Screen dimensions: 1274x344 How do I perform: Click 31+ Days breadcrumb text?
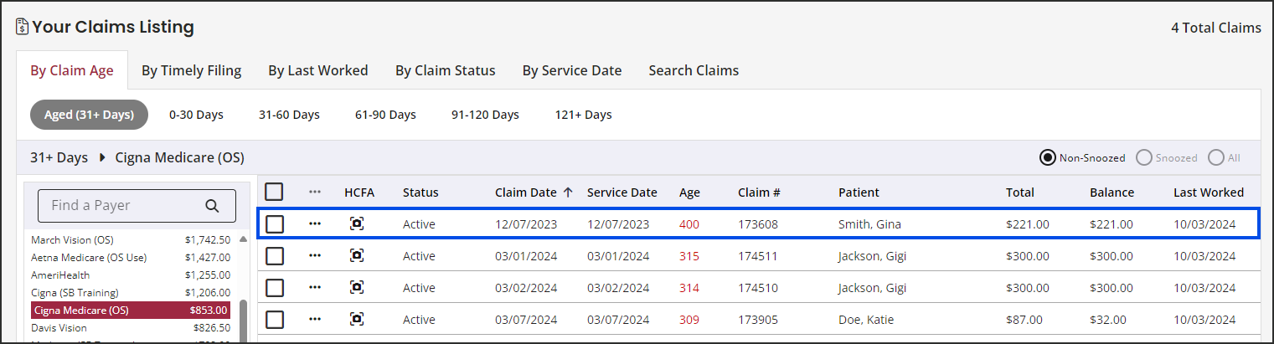click(59, 157)
